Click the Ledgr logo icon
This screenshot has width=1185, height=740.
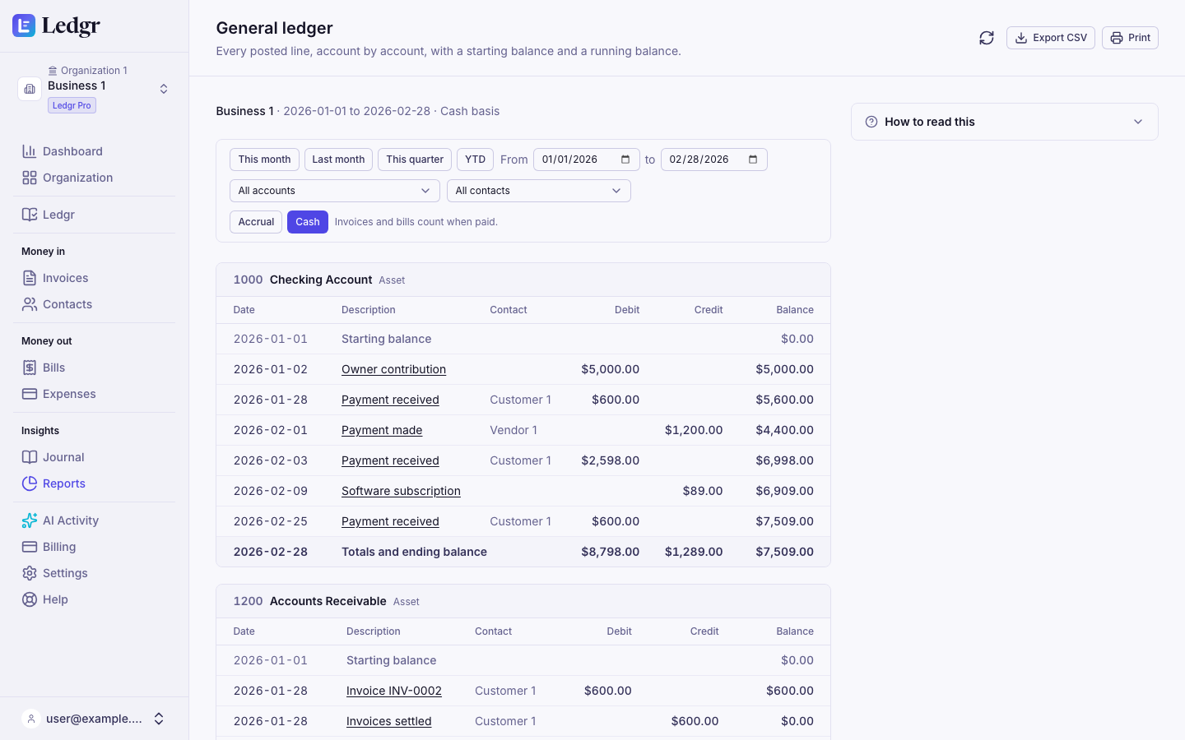tap(24, 25)
